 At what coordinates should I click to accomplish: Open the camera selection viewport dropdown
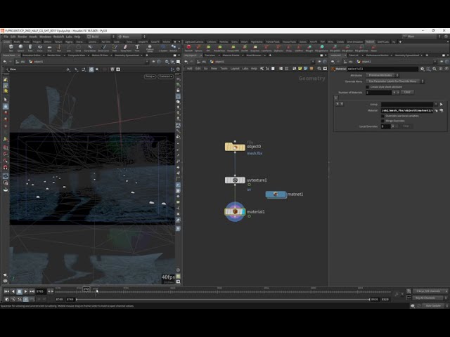[166, 77]
